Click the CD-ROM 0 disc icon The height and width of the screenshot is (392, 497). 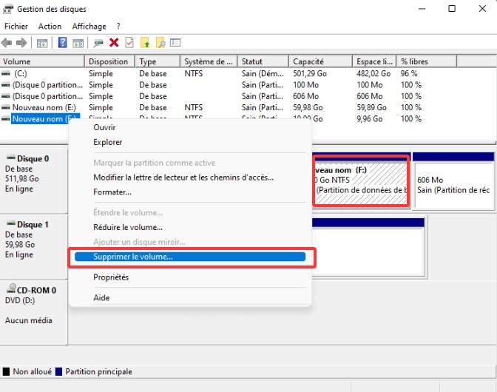(11, 288)
